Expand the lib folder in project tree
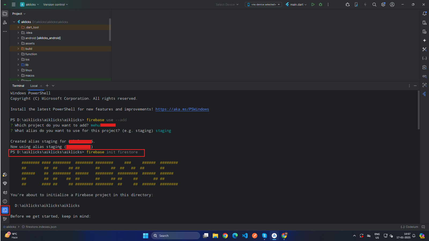Image resolution: width=429 pixels, height=241 pixels. click(18, 65)
